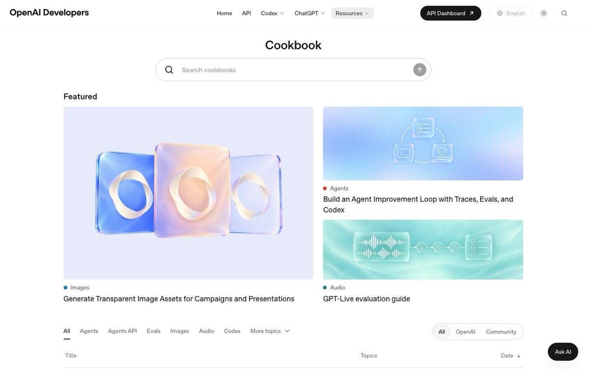591x369 pixels.
Task: Click the Date sort arrow
Action: [519, 356]
